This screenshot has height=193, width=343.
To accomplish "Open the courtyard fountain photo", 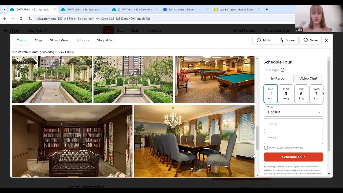I will click(52, 80).
